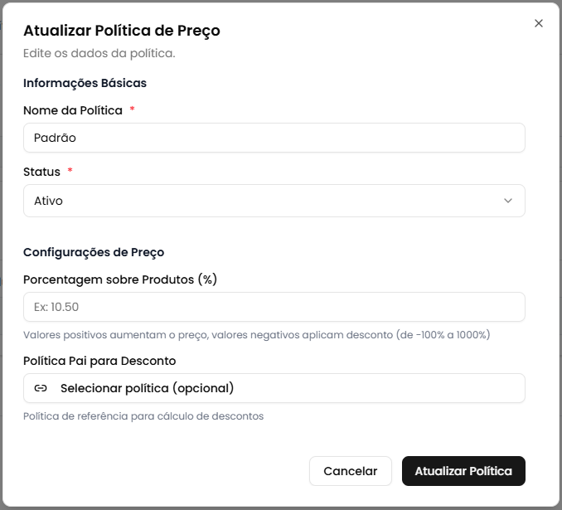This screenshot has width=562, height=510.
Task: Click the Status field label
Action: [41, 172]
